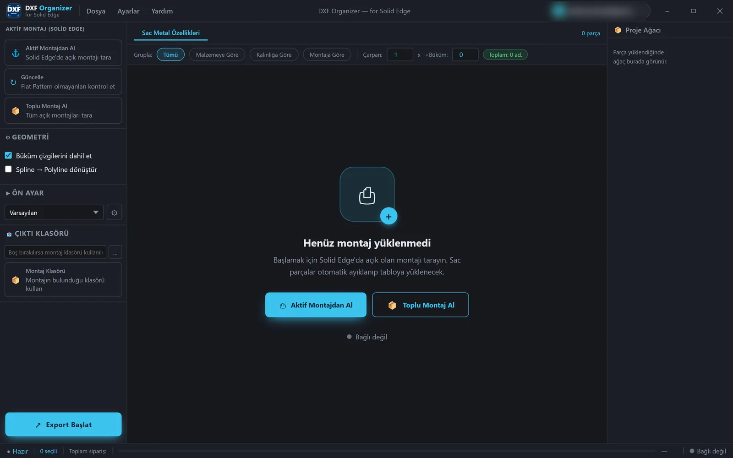
Task: Click the box icon of Toplu Montaj Al sidebar
Action: click(x=16, y=111)
